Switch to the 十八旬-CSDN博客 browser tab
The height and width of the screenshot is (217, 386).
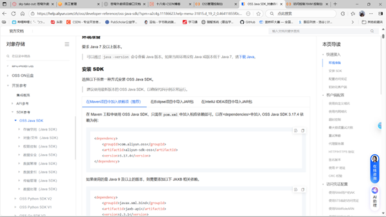pyautogui.click(x=170, y=4)
